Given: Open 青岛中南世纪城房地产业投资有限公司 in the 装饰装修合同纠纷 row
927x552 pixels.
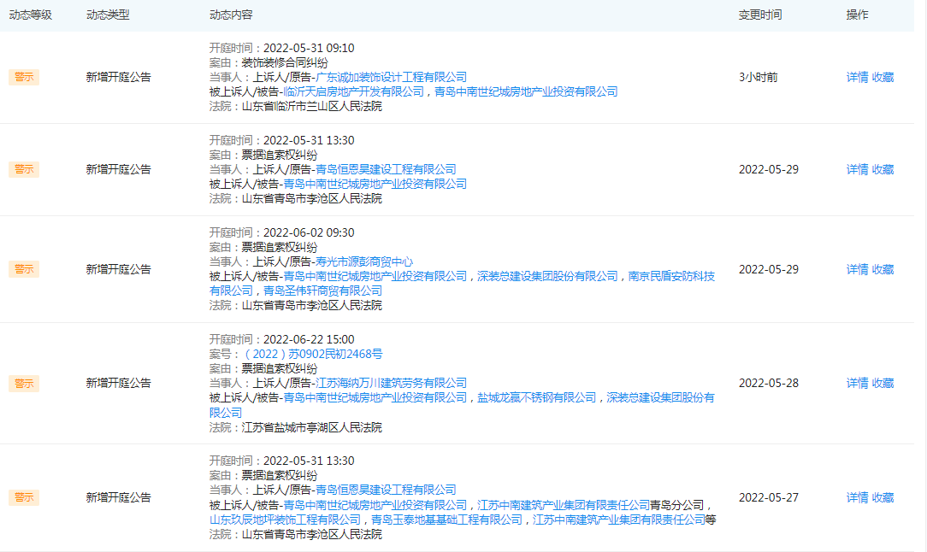Looking at the screenshot, I should (x=526, y=91).
